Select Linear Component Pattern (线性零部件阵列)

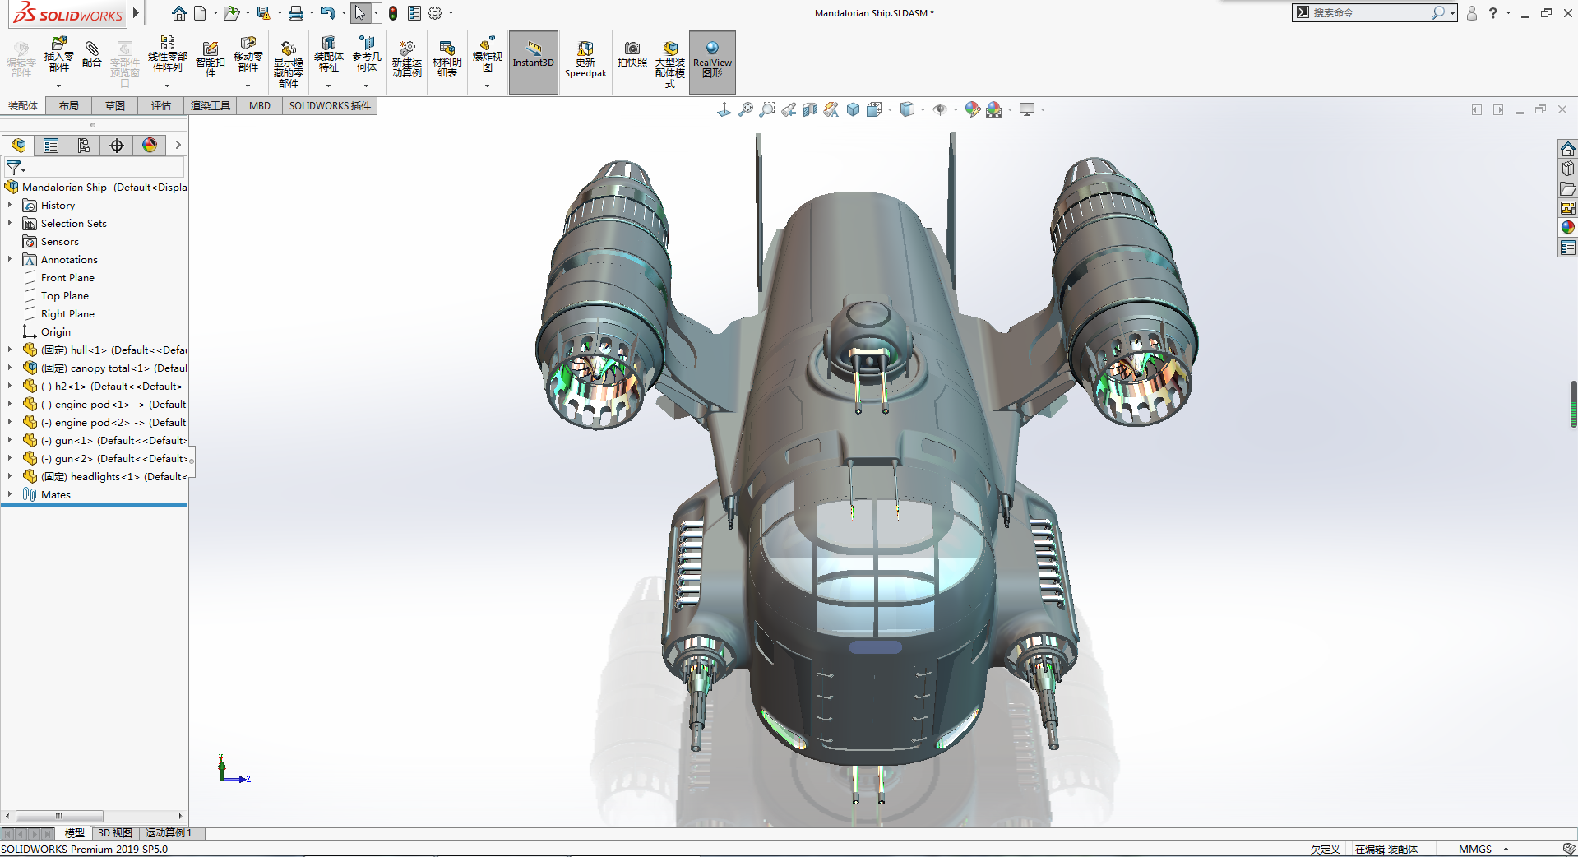click(x=167, y=54)
